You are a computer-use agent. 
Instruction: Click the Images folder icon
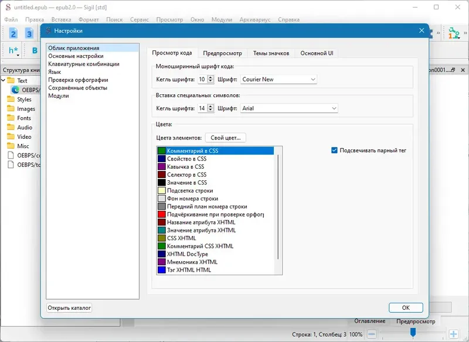point(11,108)
